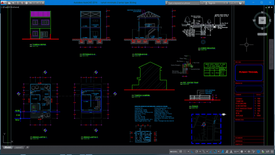
Task: Switch to the Model tab
Action: click(x=7, y=147)
